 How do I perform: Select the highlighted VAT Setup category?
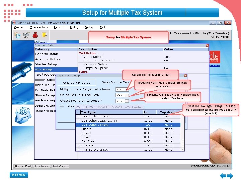click(56, 69)
